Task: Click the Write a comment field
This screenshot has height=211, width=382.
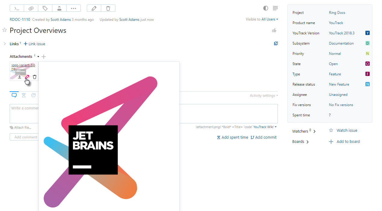Action: click(x=144, y=114)
